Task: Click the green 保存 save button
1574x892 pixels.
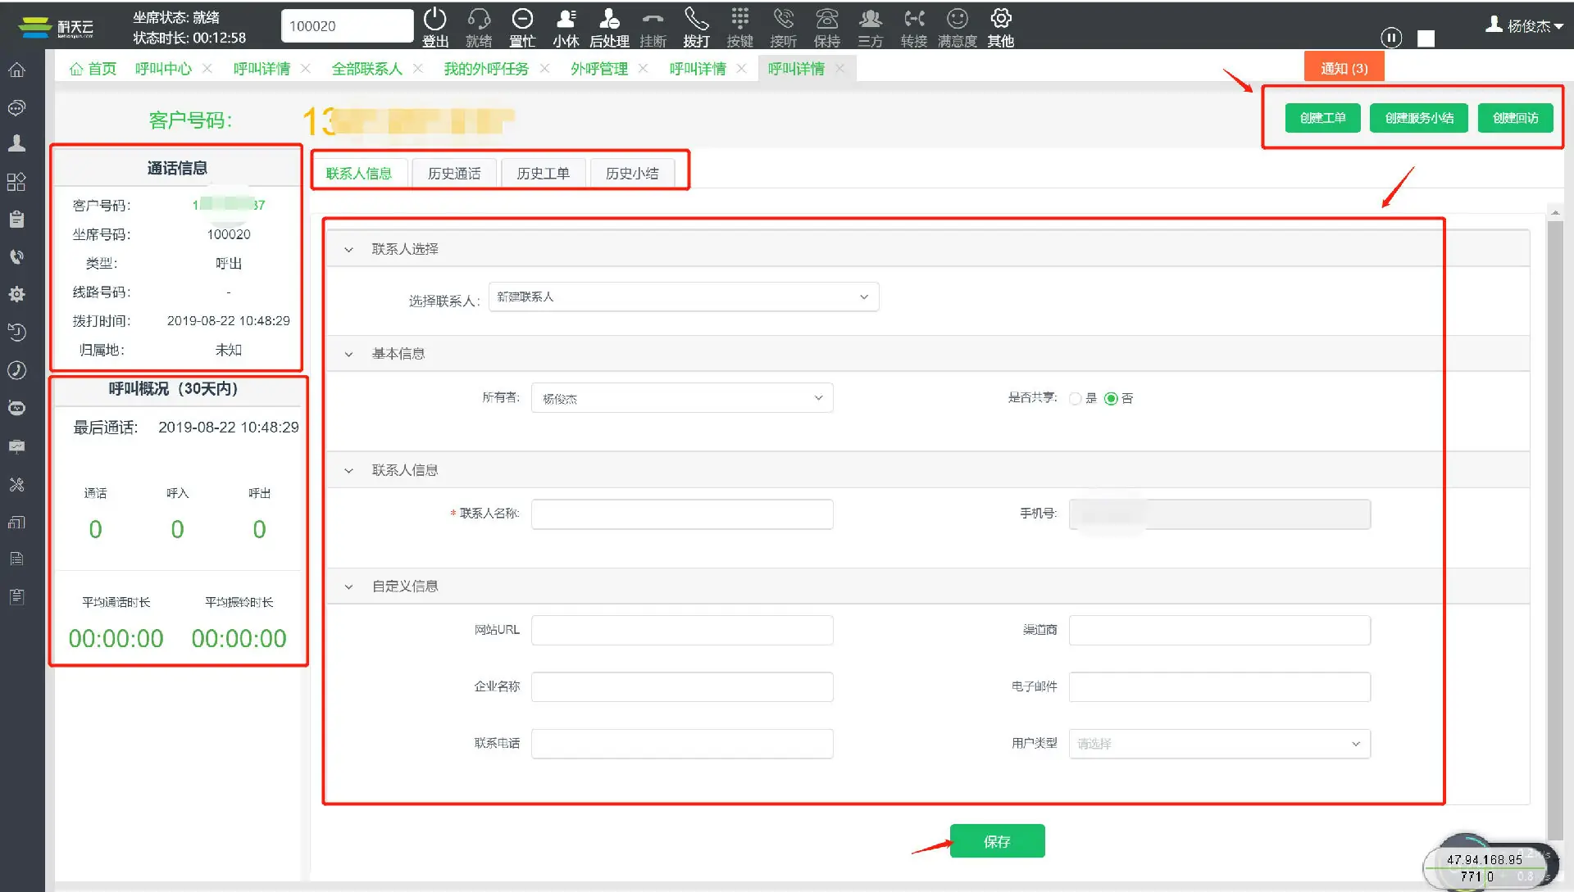Action: tap(997, 841)
